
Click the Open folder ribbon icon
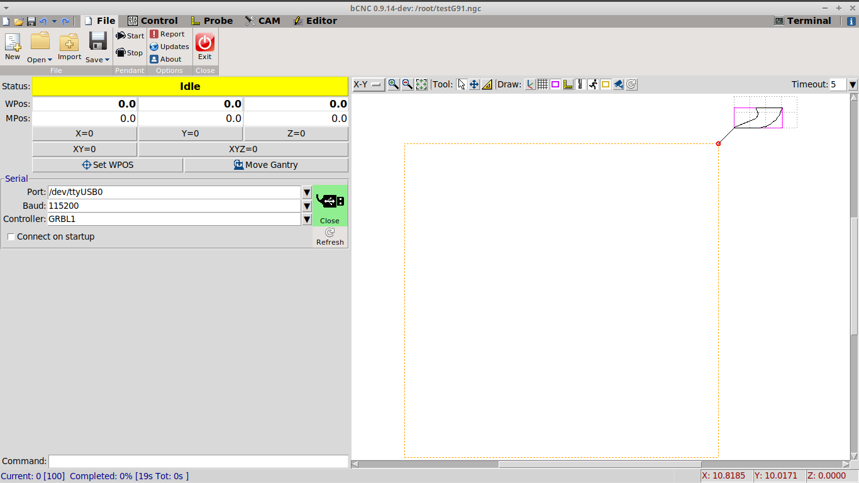click(40, 41)
